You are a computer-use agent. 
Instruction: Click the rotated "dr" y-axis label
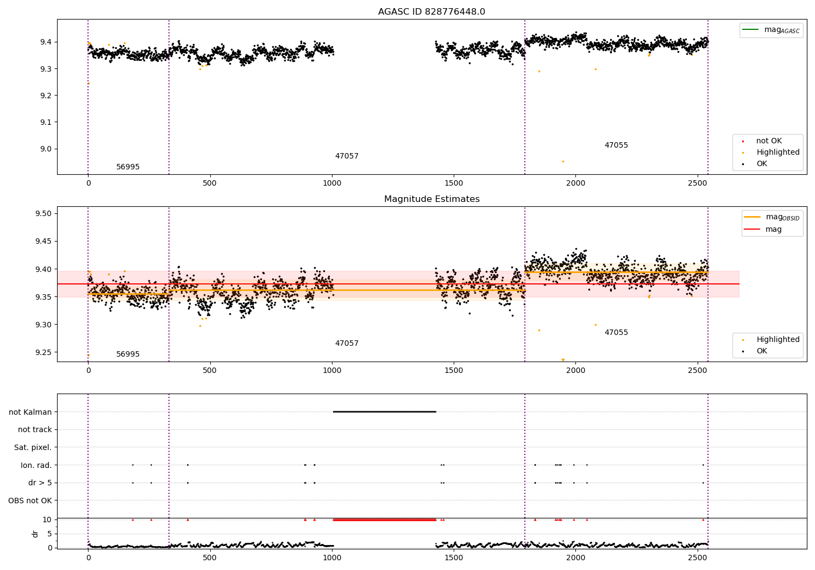coord(35,534)
